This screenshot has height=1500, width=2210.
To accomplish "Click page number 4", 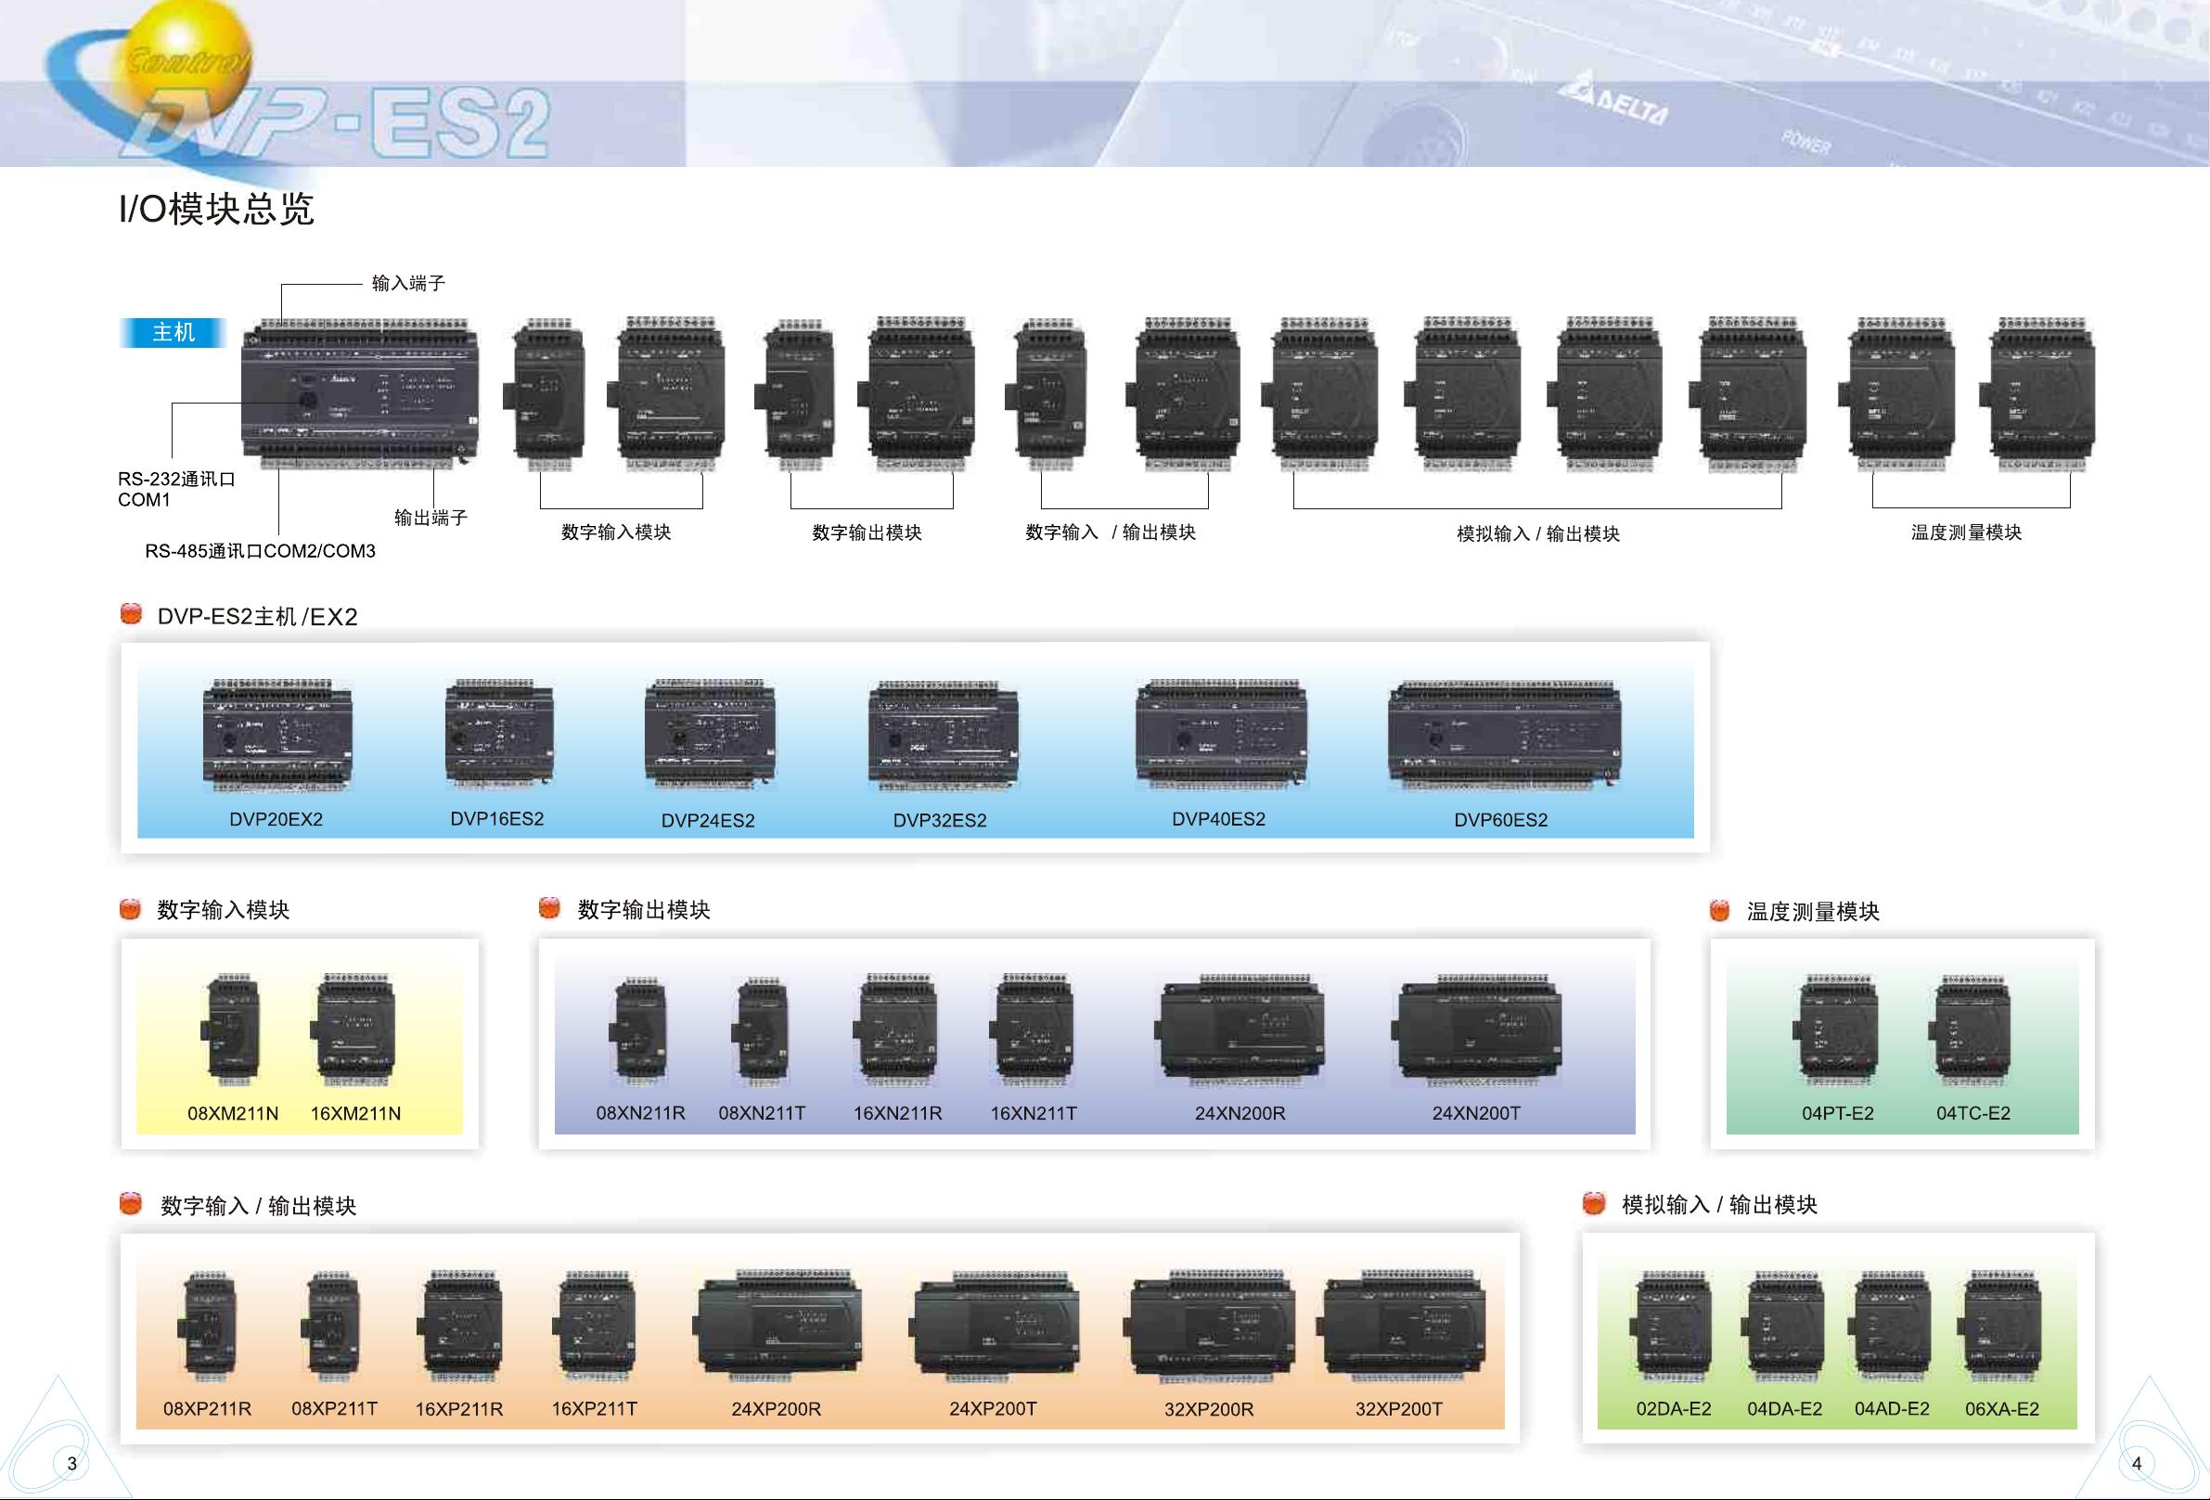I will pyautogui.click(x=2138, y=1464).
